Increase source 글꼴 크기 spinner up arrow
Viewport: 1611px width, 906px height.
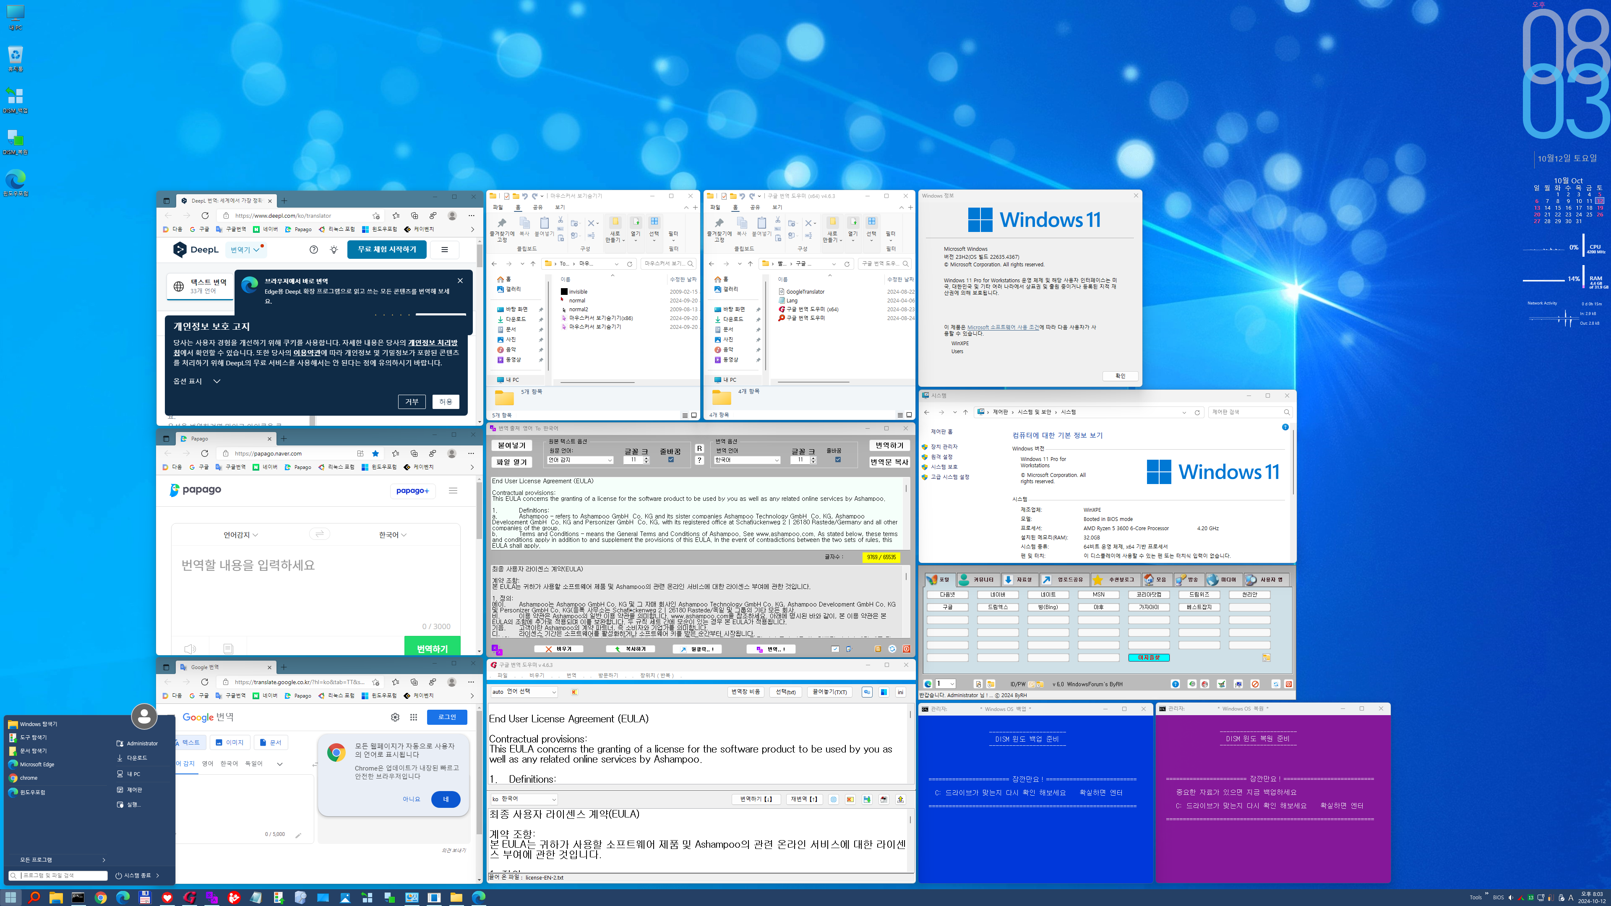point(646,458)
